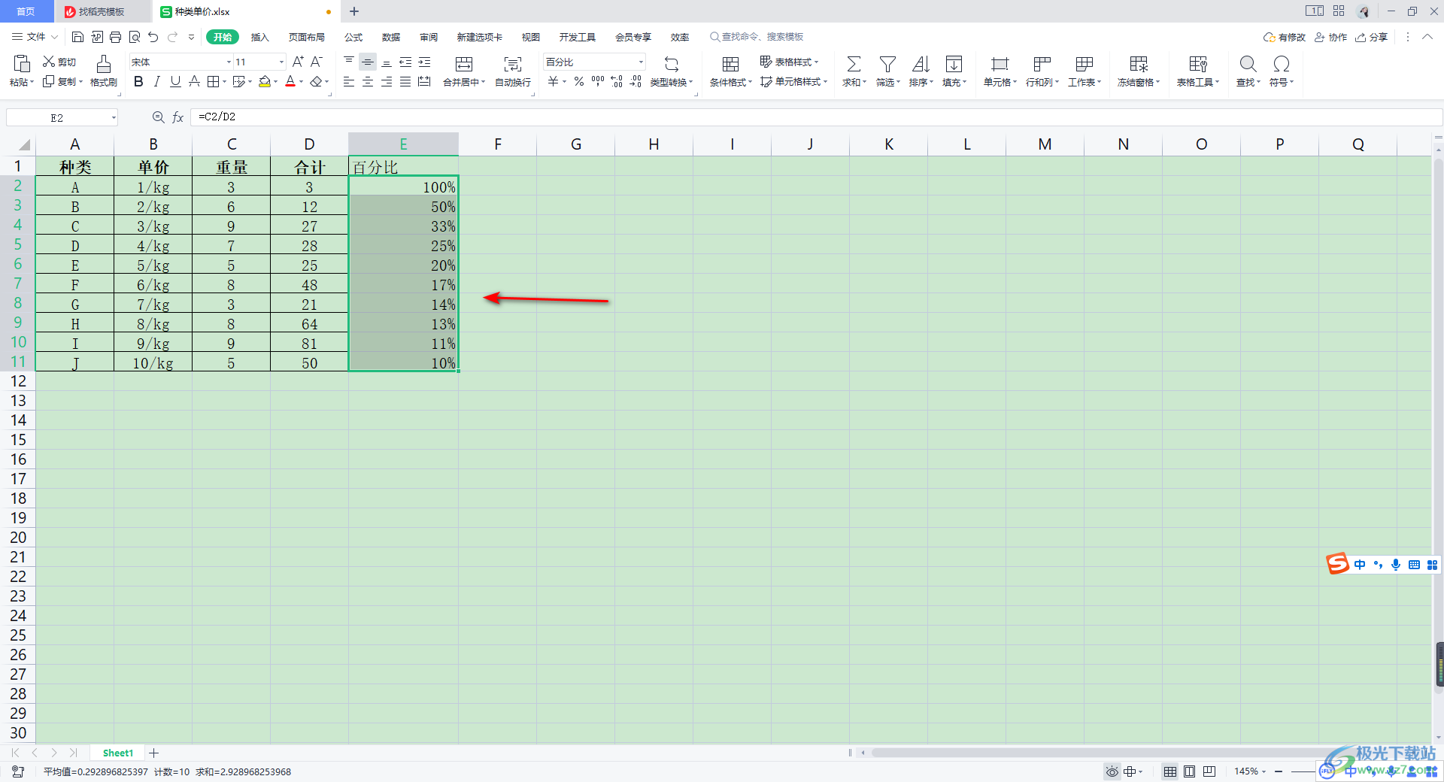
Task: Open the 文件 menu dropdown arrow
Action: point(54,37)
